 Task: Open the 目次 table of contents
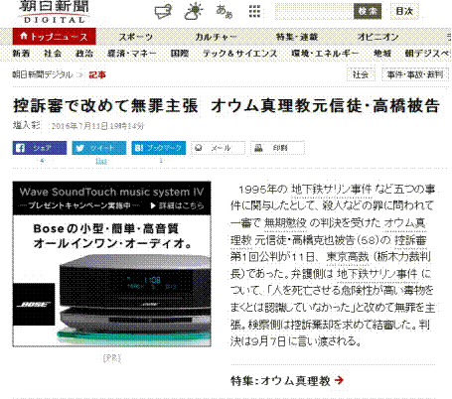pos(404,11)
